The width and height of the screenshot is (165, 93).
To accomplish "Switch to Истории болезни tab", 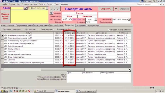I will coord(57,25).
